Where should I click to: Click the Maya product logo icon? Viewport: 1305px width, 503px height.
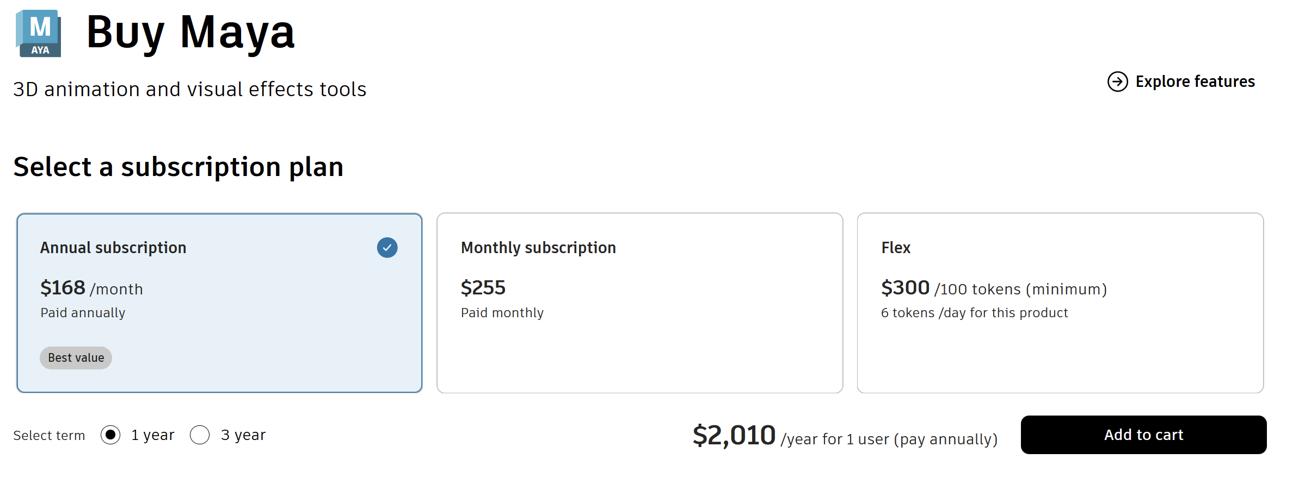click(x=39, y=34)
